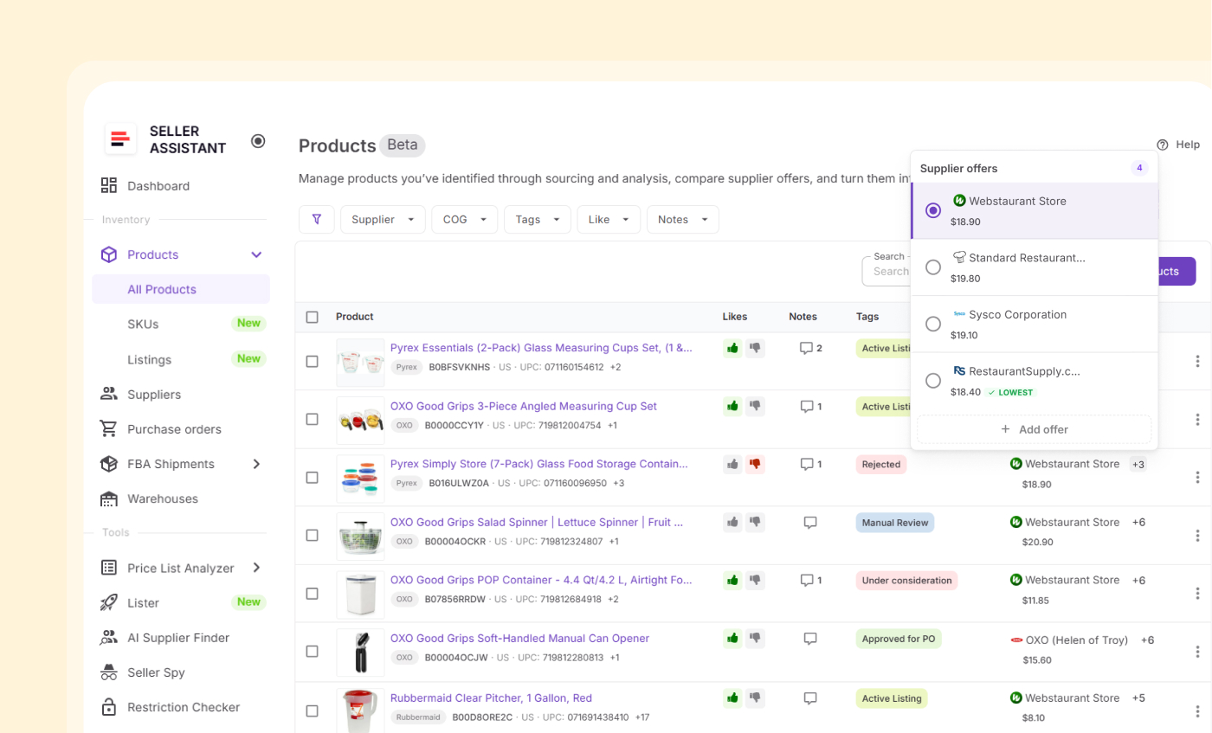Screen dimensions: 1212x733
Task: Expand the FBA Shipments sidebar section
Action: point(256,464)
